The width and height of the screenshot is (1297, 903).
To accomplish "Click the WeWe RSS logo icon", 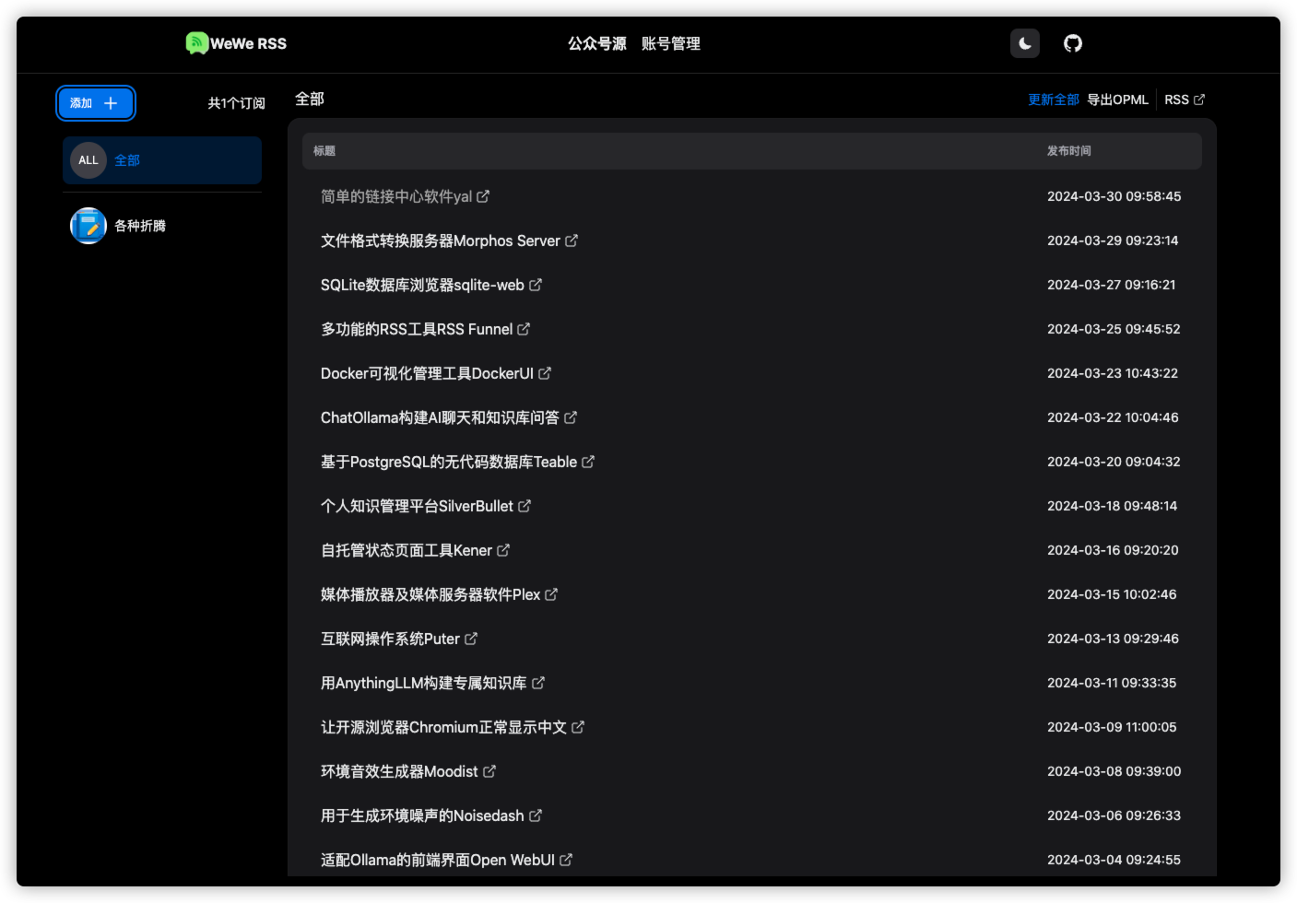I will coord(196,43).
